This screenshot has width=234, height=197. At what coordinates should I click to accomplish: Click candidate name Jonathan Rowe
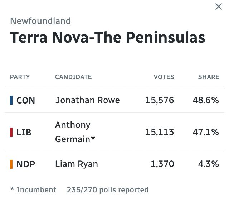click(x=87, y=100)
